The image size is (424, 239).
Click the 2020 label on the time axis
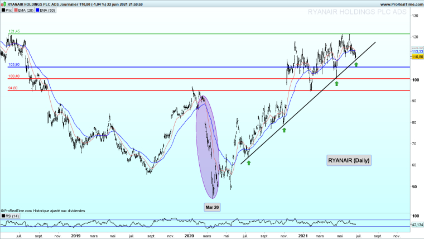coord(189,236)
